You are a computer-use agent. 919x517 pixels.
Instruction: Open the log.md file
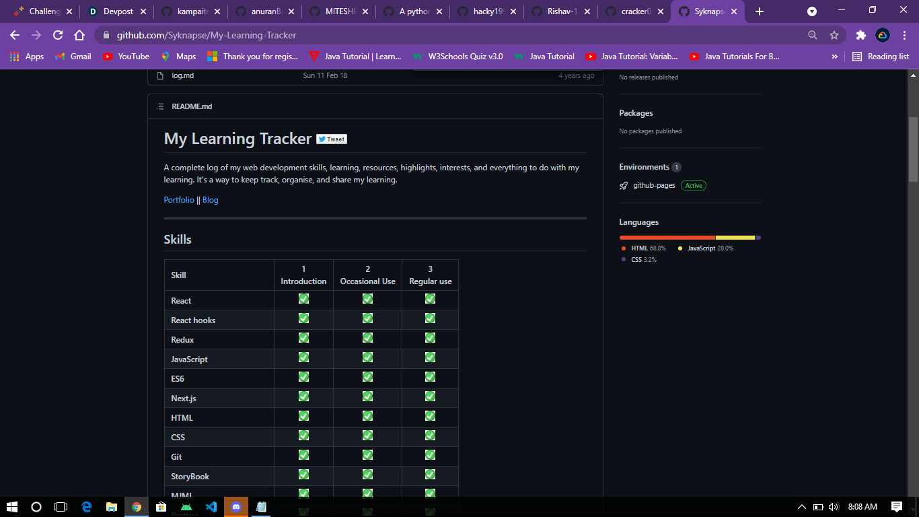pos(182,75)
